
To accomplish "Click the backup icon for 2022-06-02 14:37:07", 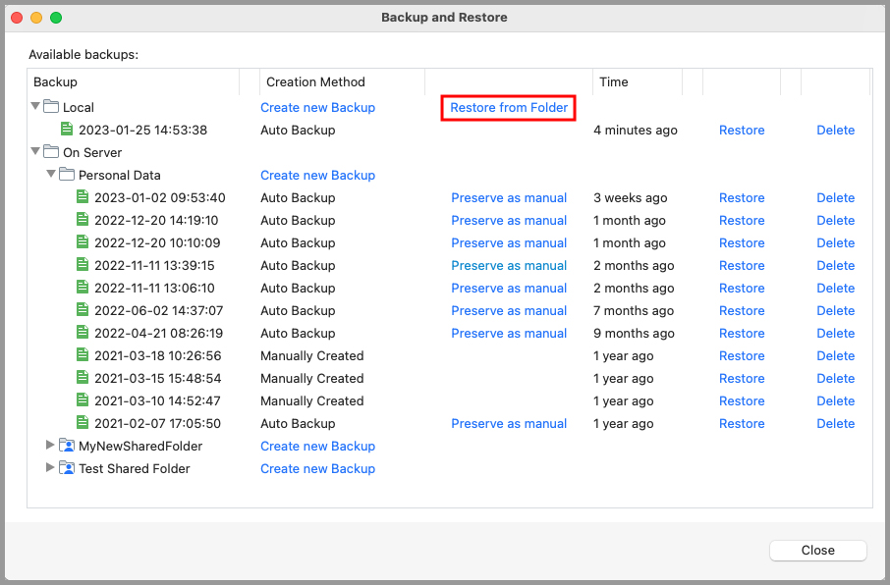I will pos(83,310).
